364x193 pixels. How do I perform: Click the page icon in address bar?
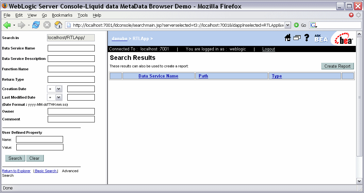pyautogui.click(x=69, y=25)
